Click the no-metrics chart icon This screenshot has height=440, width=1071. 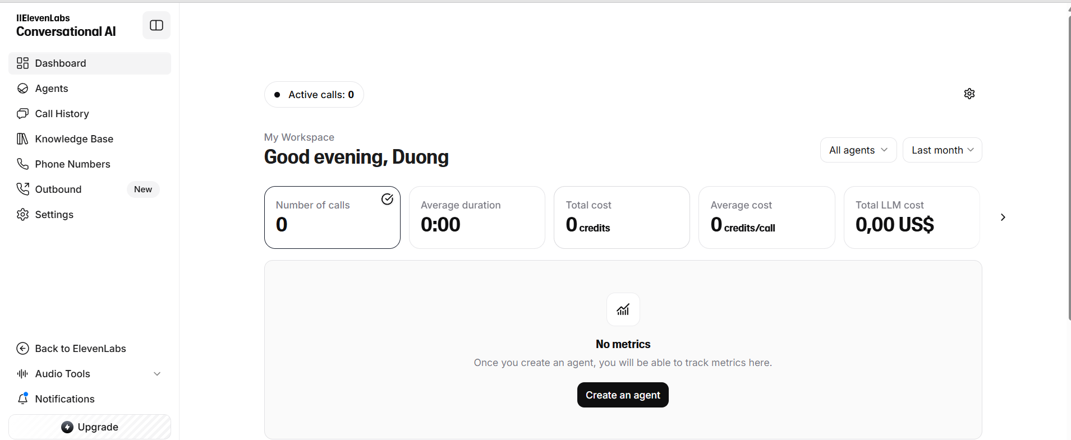(x=623, y=309)
